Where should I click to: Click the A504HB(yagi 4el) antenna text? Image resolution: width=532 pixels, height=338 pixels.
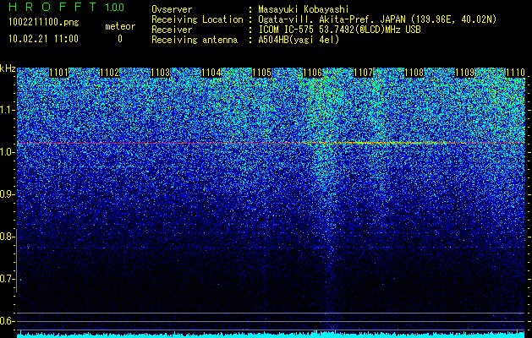(x=299, y=40)
